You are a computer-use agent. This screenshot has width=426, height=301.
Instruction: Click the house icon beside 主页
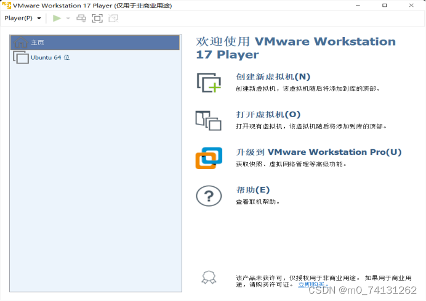click(x=21, y=43)
